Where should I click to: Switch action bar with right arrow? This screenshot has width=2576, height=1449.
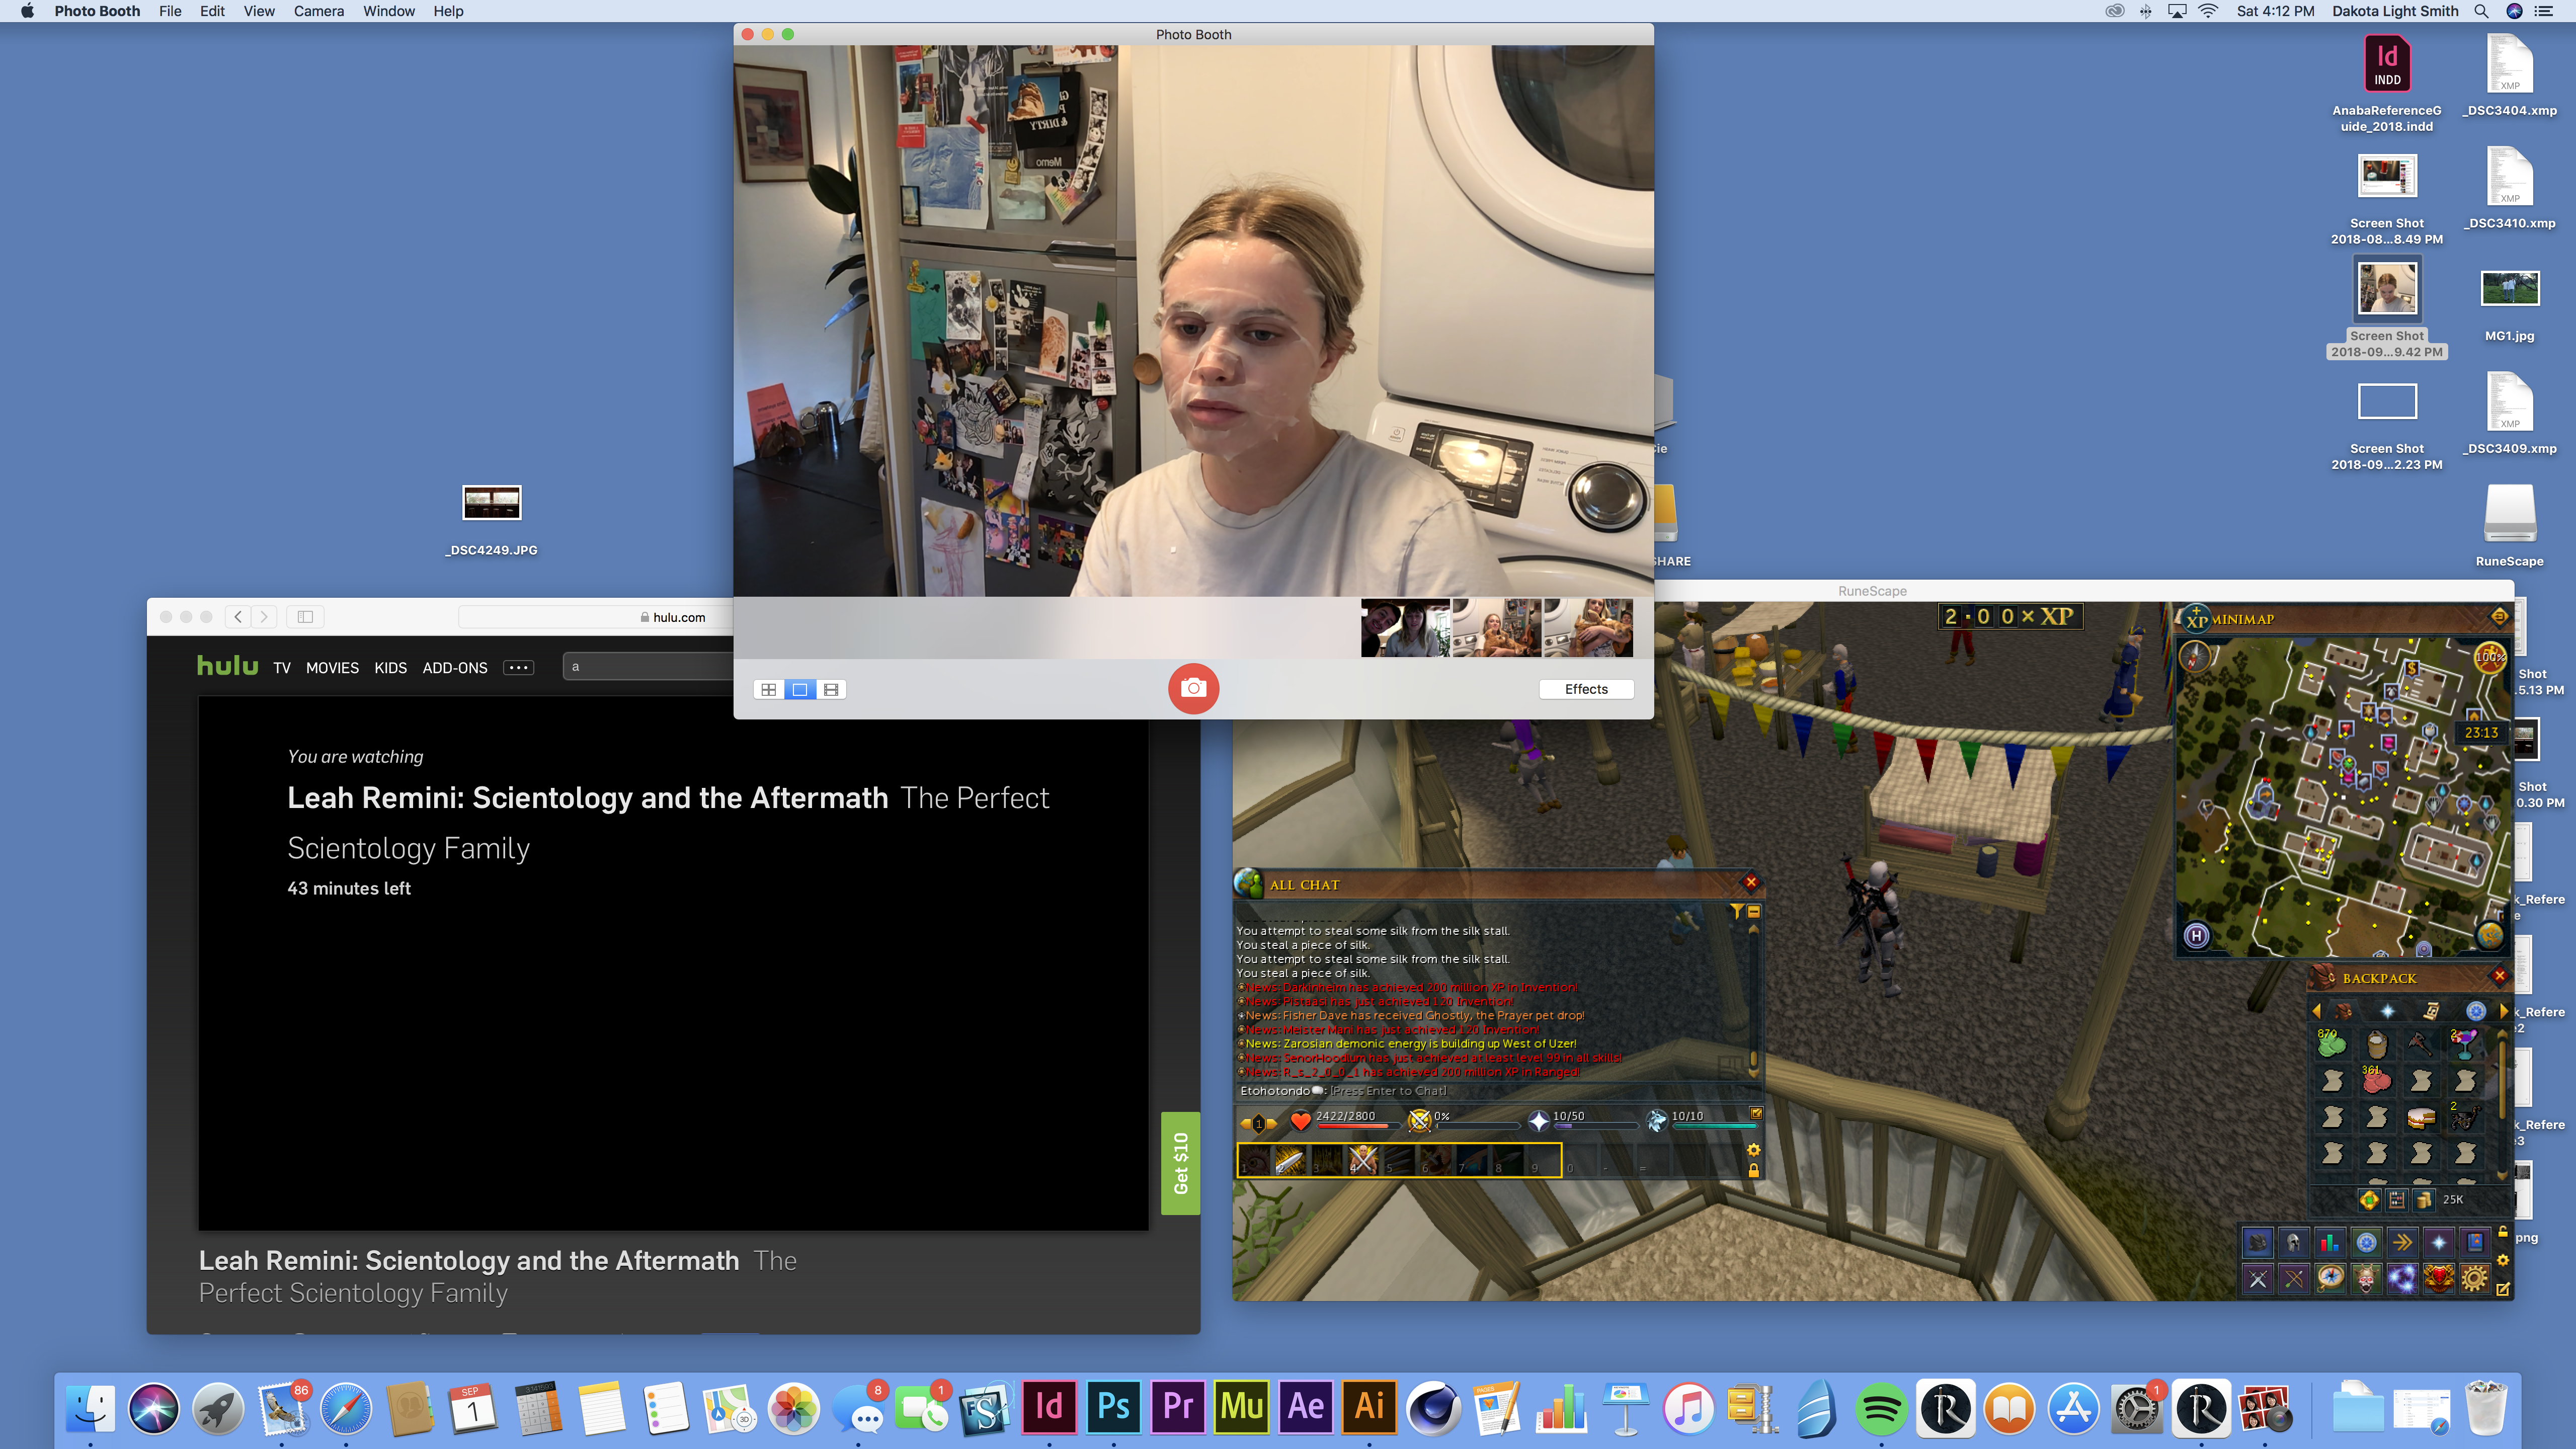(1272, 1123)
